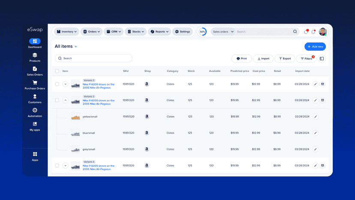
Task: Expand variants of the last Nike row
Action: pyautogui.click(x=66, y=166)
